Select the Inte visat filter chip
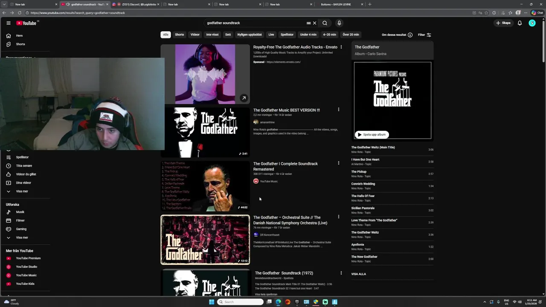The height and width of the screenshot is (307, 546). coord(212,35)
